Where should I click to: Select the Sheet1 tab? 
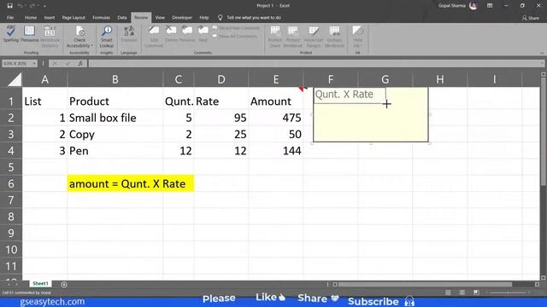40,284
